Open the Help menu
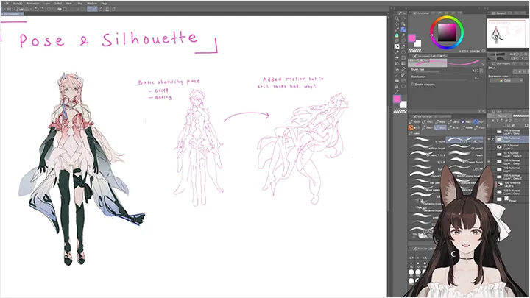The width and height of the screenshot is (530, 298). [105, 4]
